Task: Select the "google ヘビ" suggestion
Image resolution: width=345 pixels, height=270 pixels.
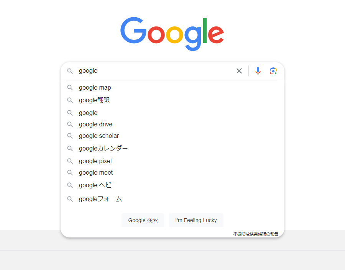Action: (95, 185)
